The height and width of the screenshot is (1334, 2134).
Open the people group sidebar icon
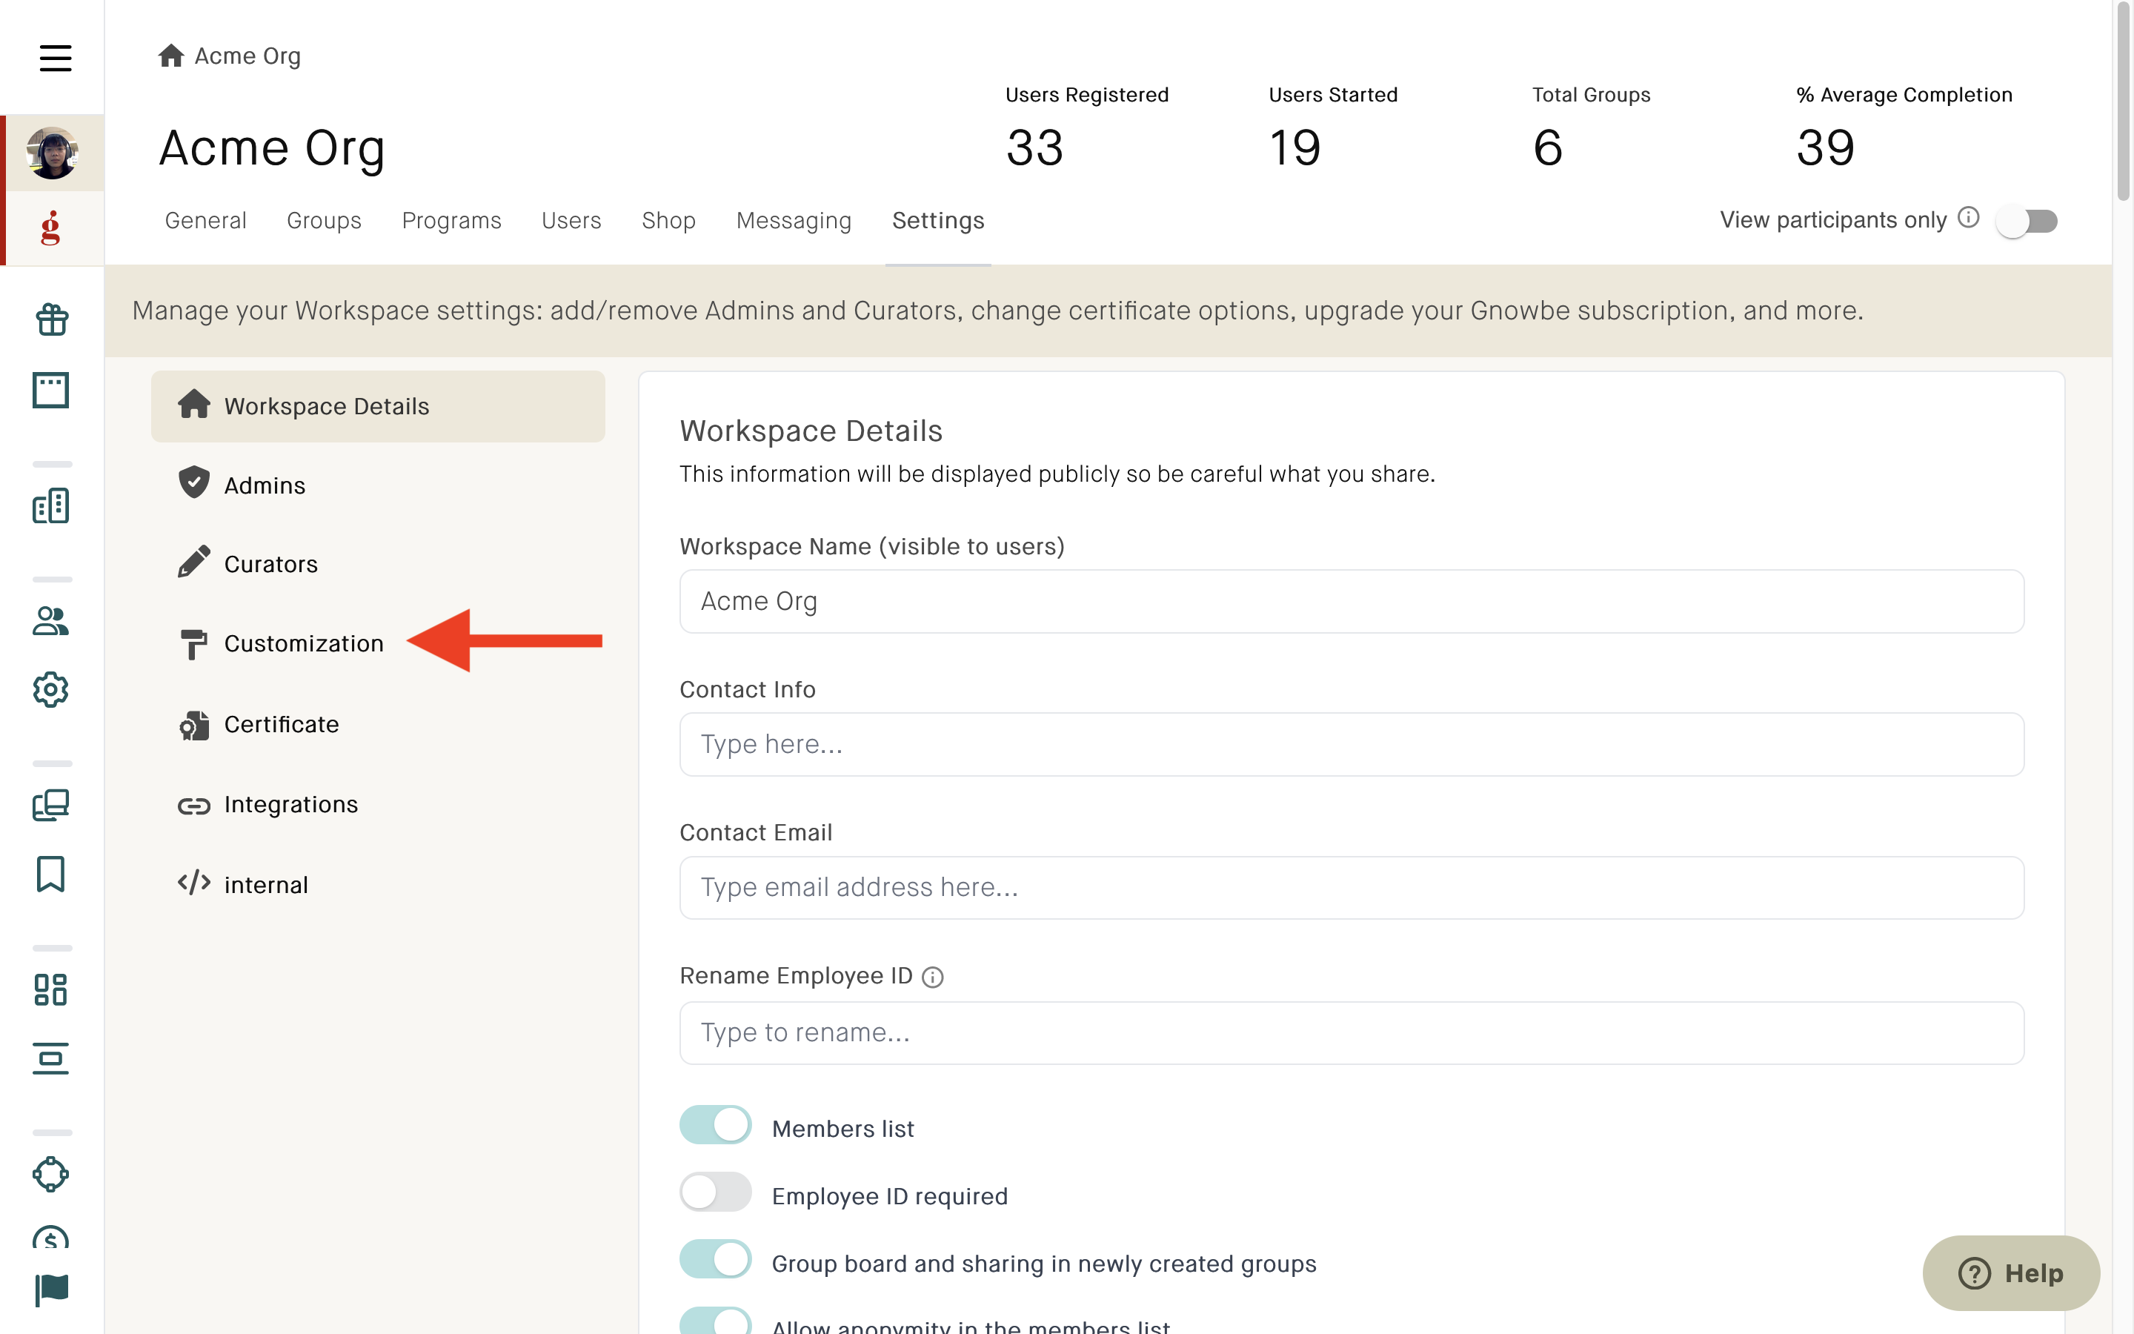(51, 621)
